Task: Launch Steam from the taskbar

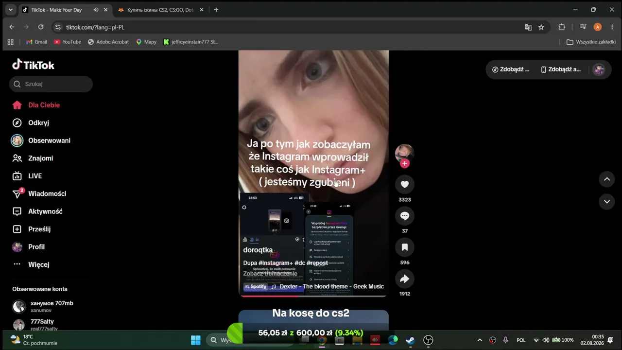Action: 410,340
